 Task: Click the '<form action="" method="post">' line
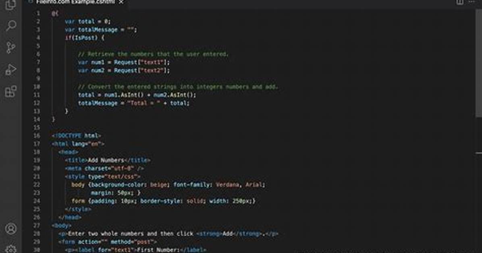click(108, 242)
